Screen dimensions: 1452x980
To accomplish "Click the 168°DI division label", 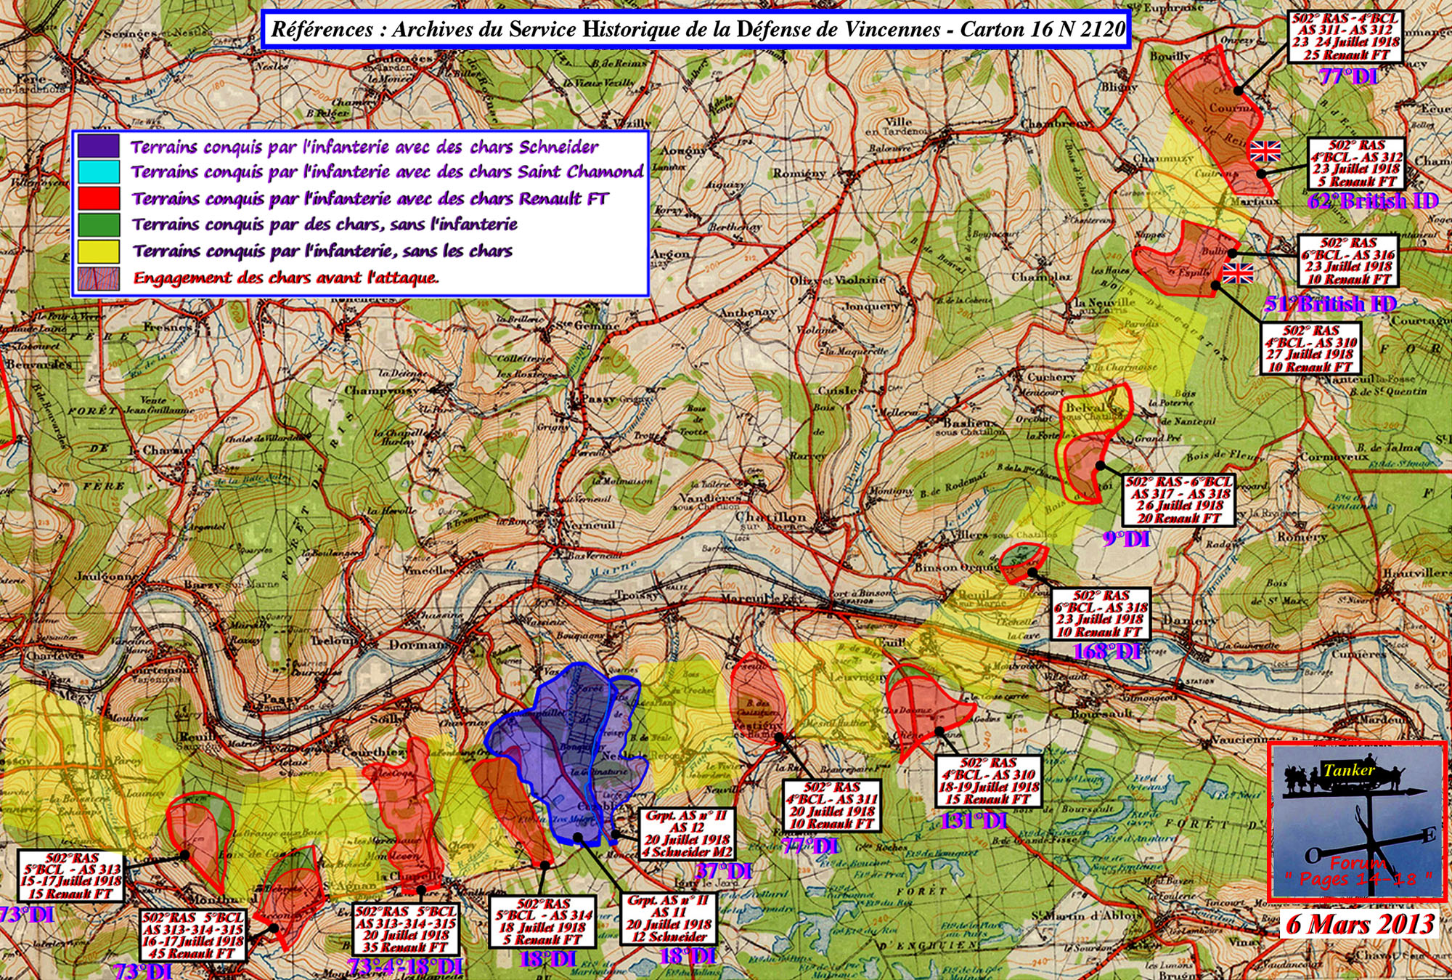I will coord(1106,651).
